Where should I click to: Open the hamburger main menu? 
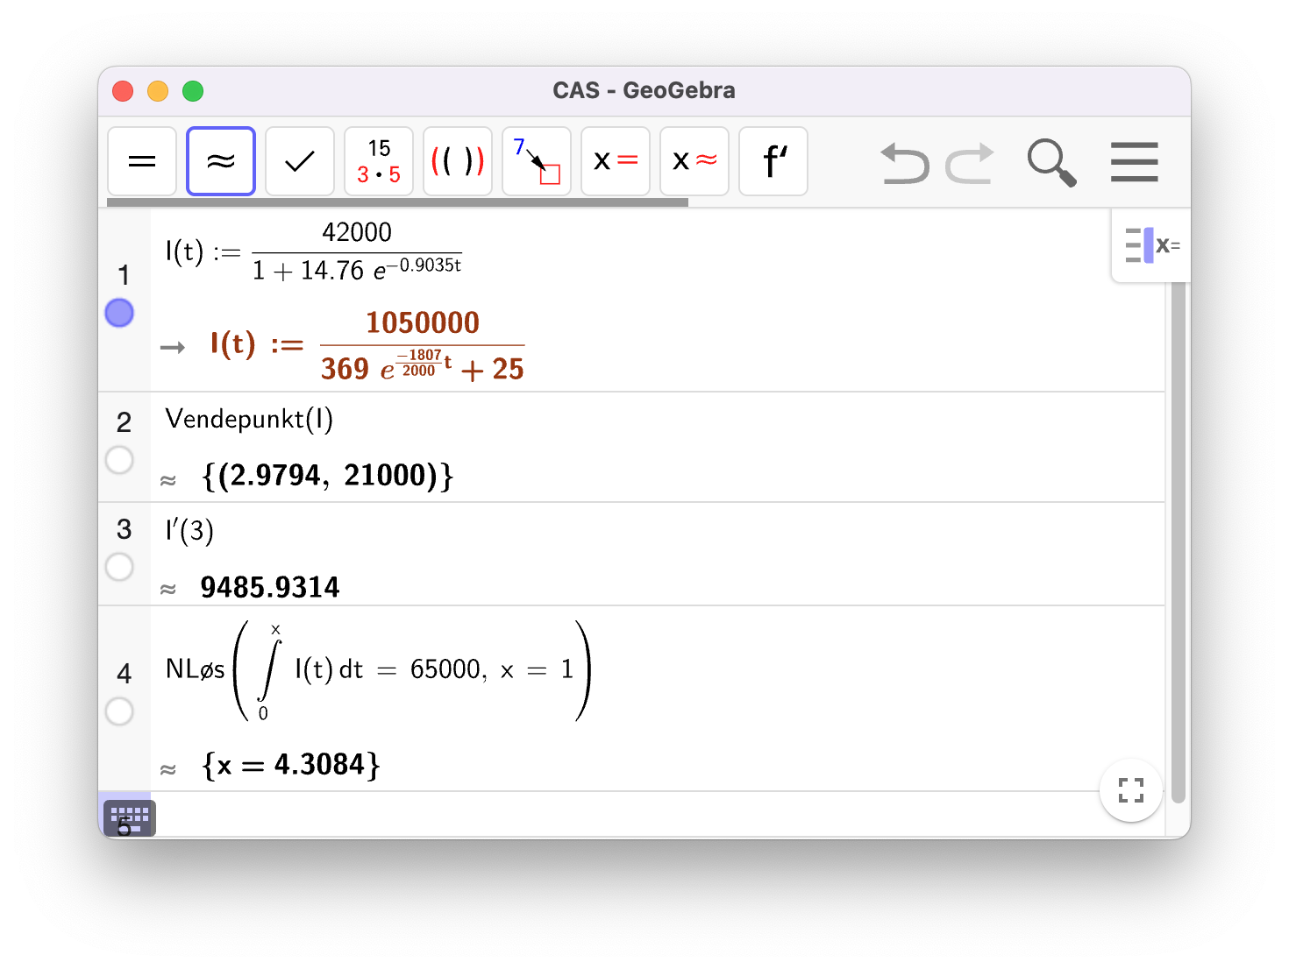pyautogui.click(x=1134, y=163)
